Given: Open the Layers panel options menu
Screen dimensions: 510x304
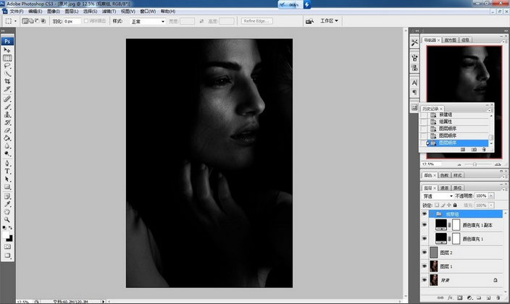Looking at the screenshot, I should click(503, 189).
